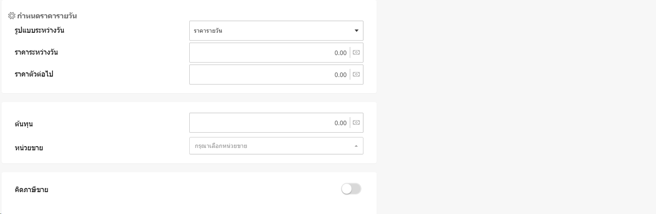Click the หน่วยขาย label
The height and width of the screenshot is (214, 656).
coord(29,148)
